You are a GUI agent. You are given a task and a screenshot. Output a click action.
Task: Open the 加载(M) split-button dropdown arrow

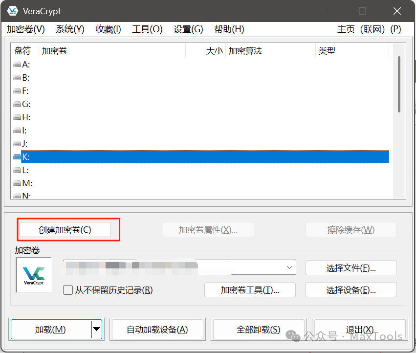(97, 329)
